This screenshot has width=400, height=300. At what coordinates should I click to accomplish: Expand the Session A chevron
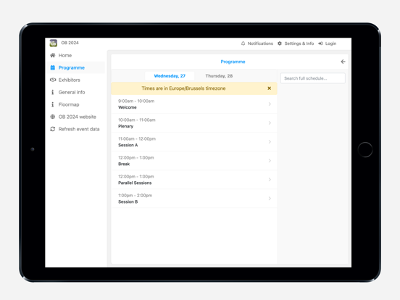(270, 142)
